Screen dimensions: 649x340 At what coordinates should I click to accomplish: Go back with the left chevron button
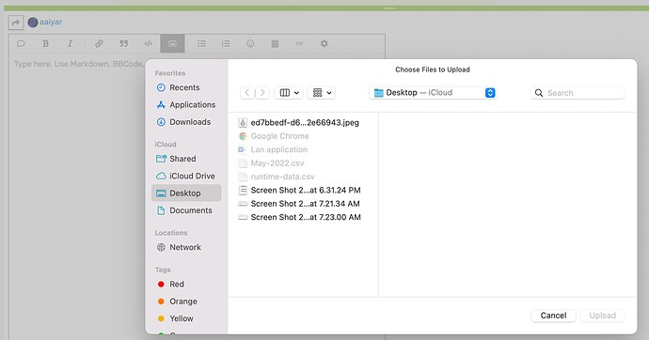[247, 93]
